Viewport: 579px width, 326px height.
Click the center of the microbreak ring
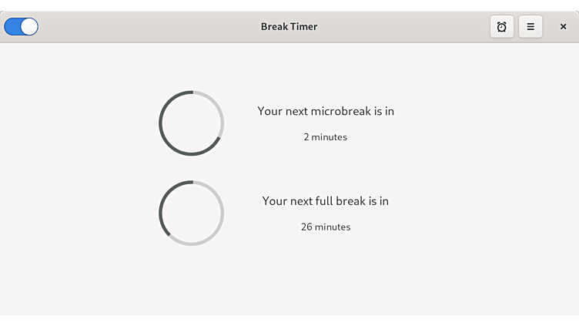tap(191, 123)
